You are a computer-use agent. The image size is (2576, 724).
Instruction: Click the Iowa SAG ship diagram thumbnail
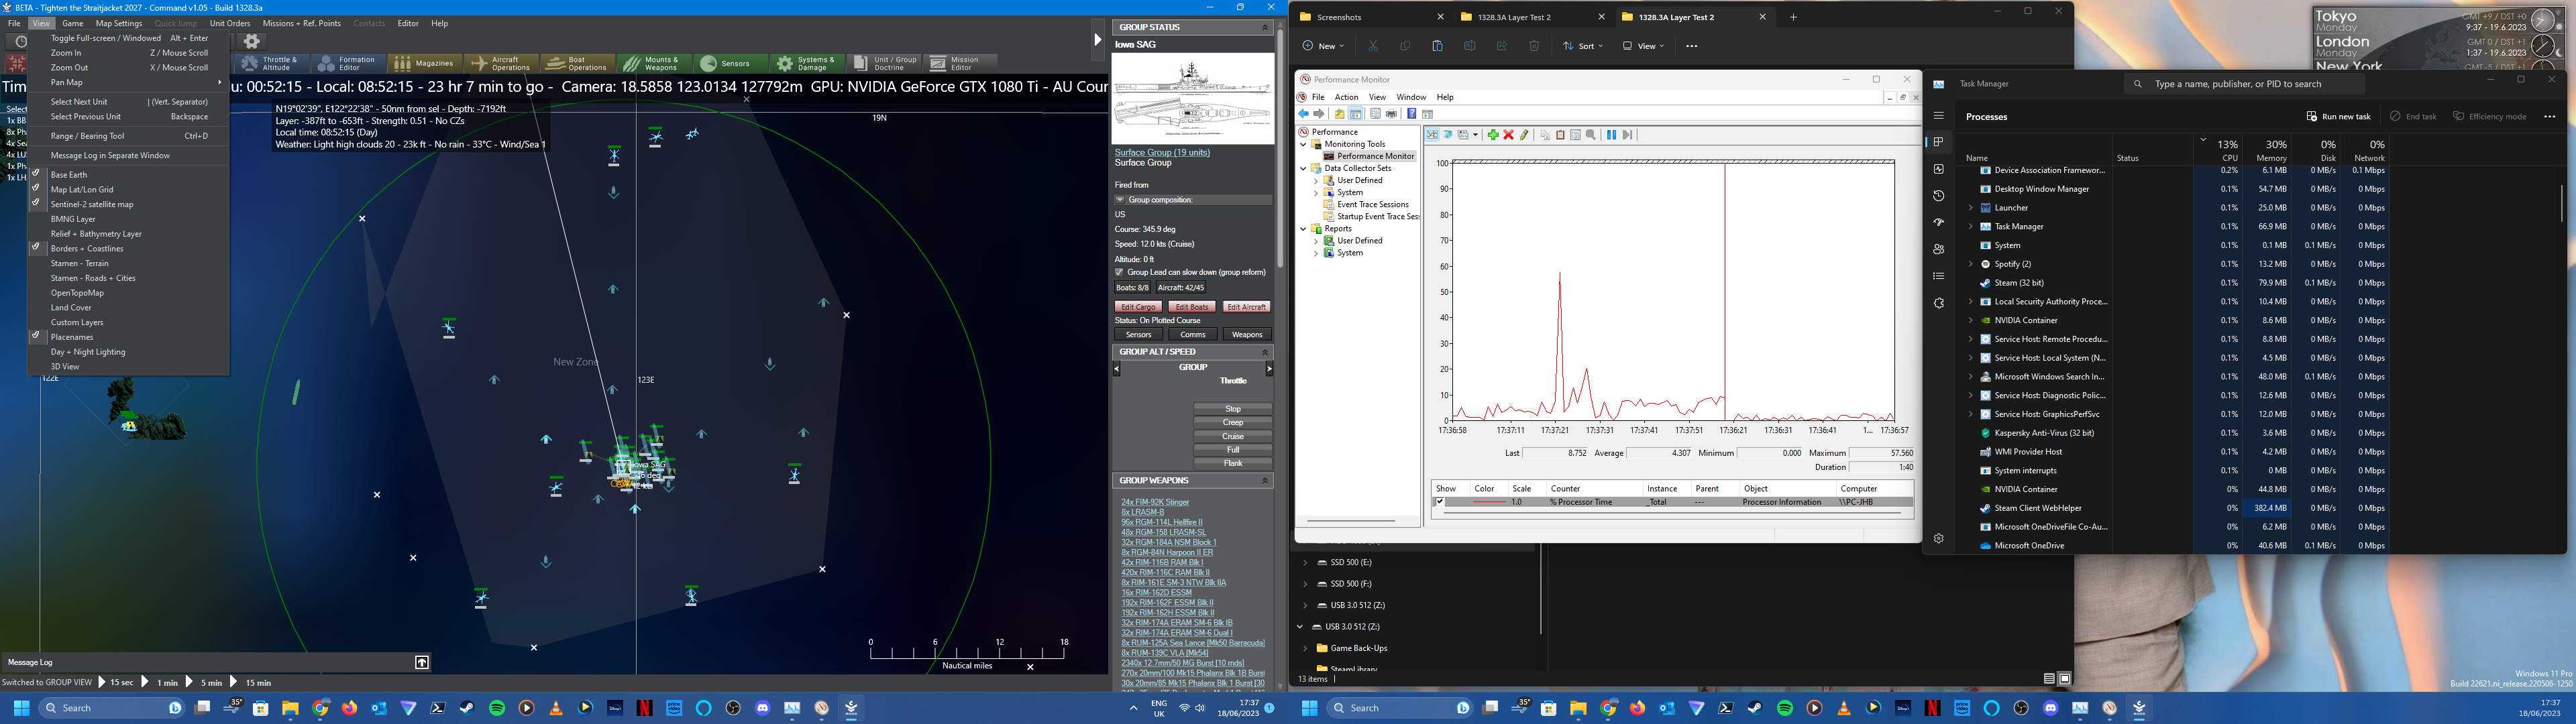tap(1193, 98)
